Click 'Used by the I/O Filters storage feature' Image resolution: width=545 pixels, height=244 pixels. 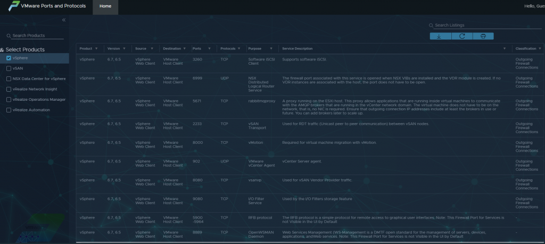tap(317, 198)
